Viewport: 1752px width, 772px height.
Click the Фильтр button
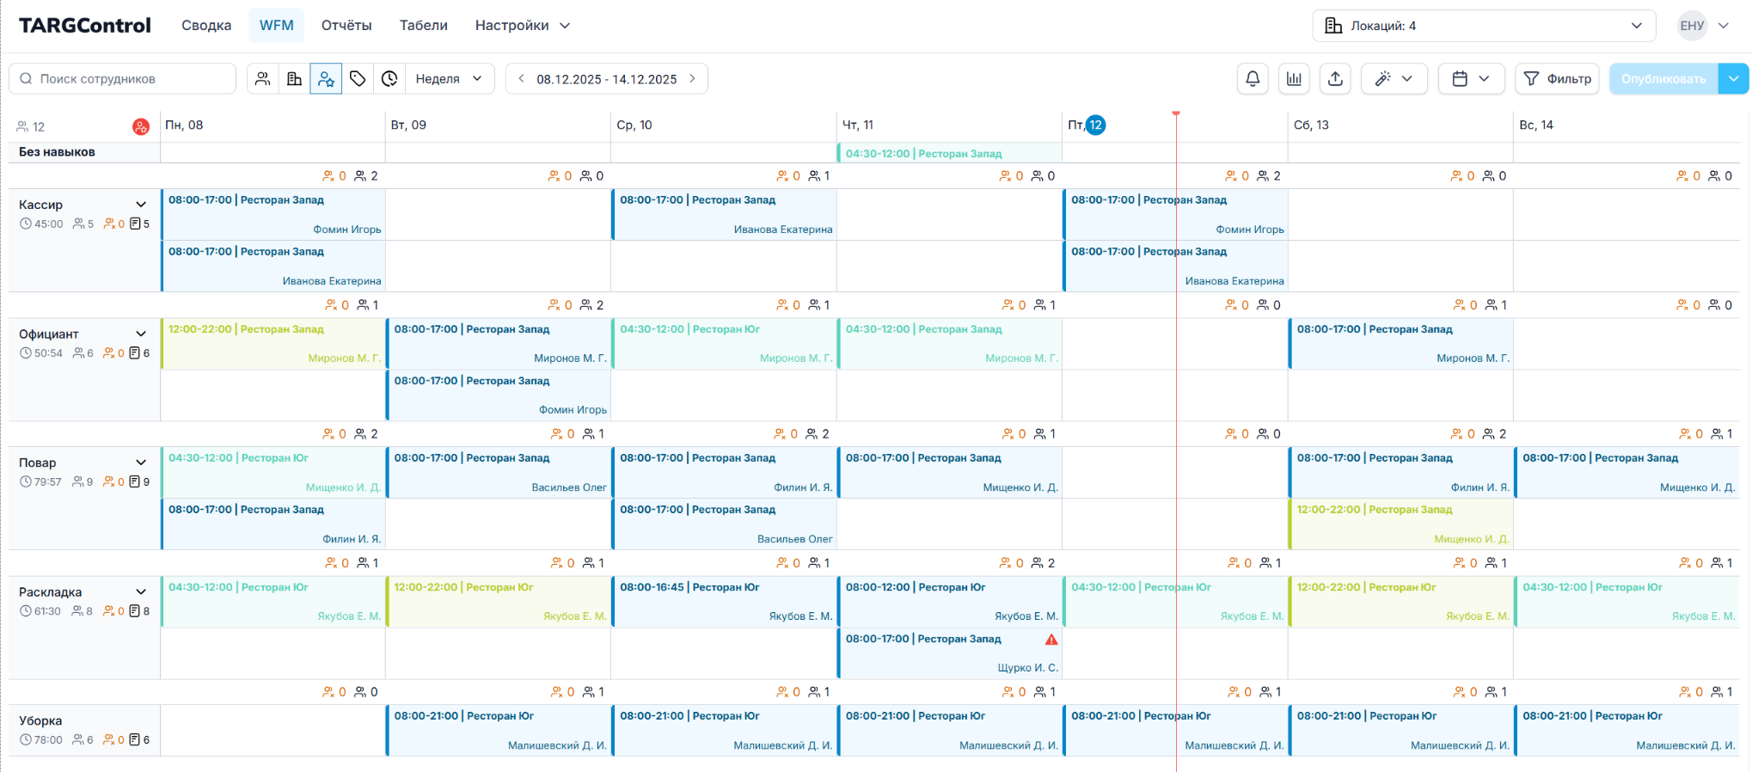[x=1557, y=79]
